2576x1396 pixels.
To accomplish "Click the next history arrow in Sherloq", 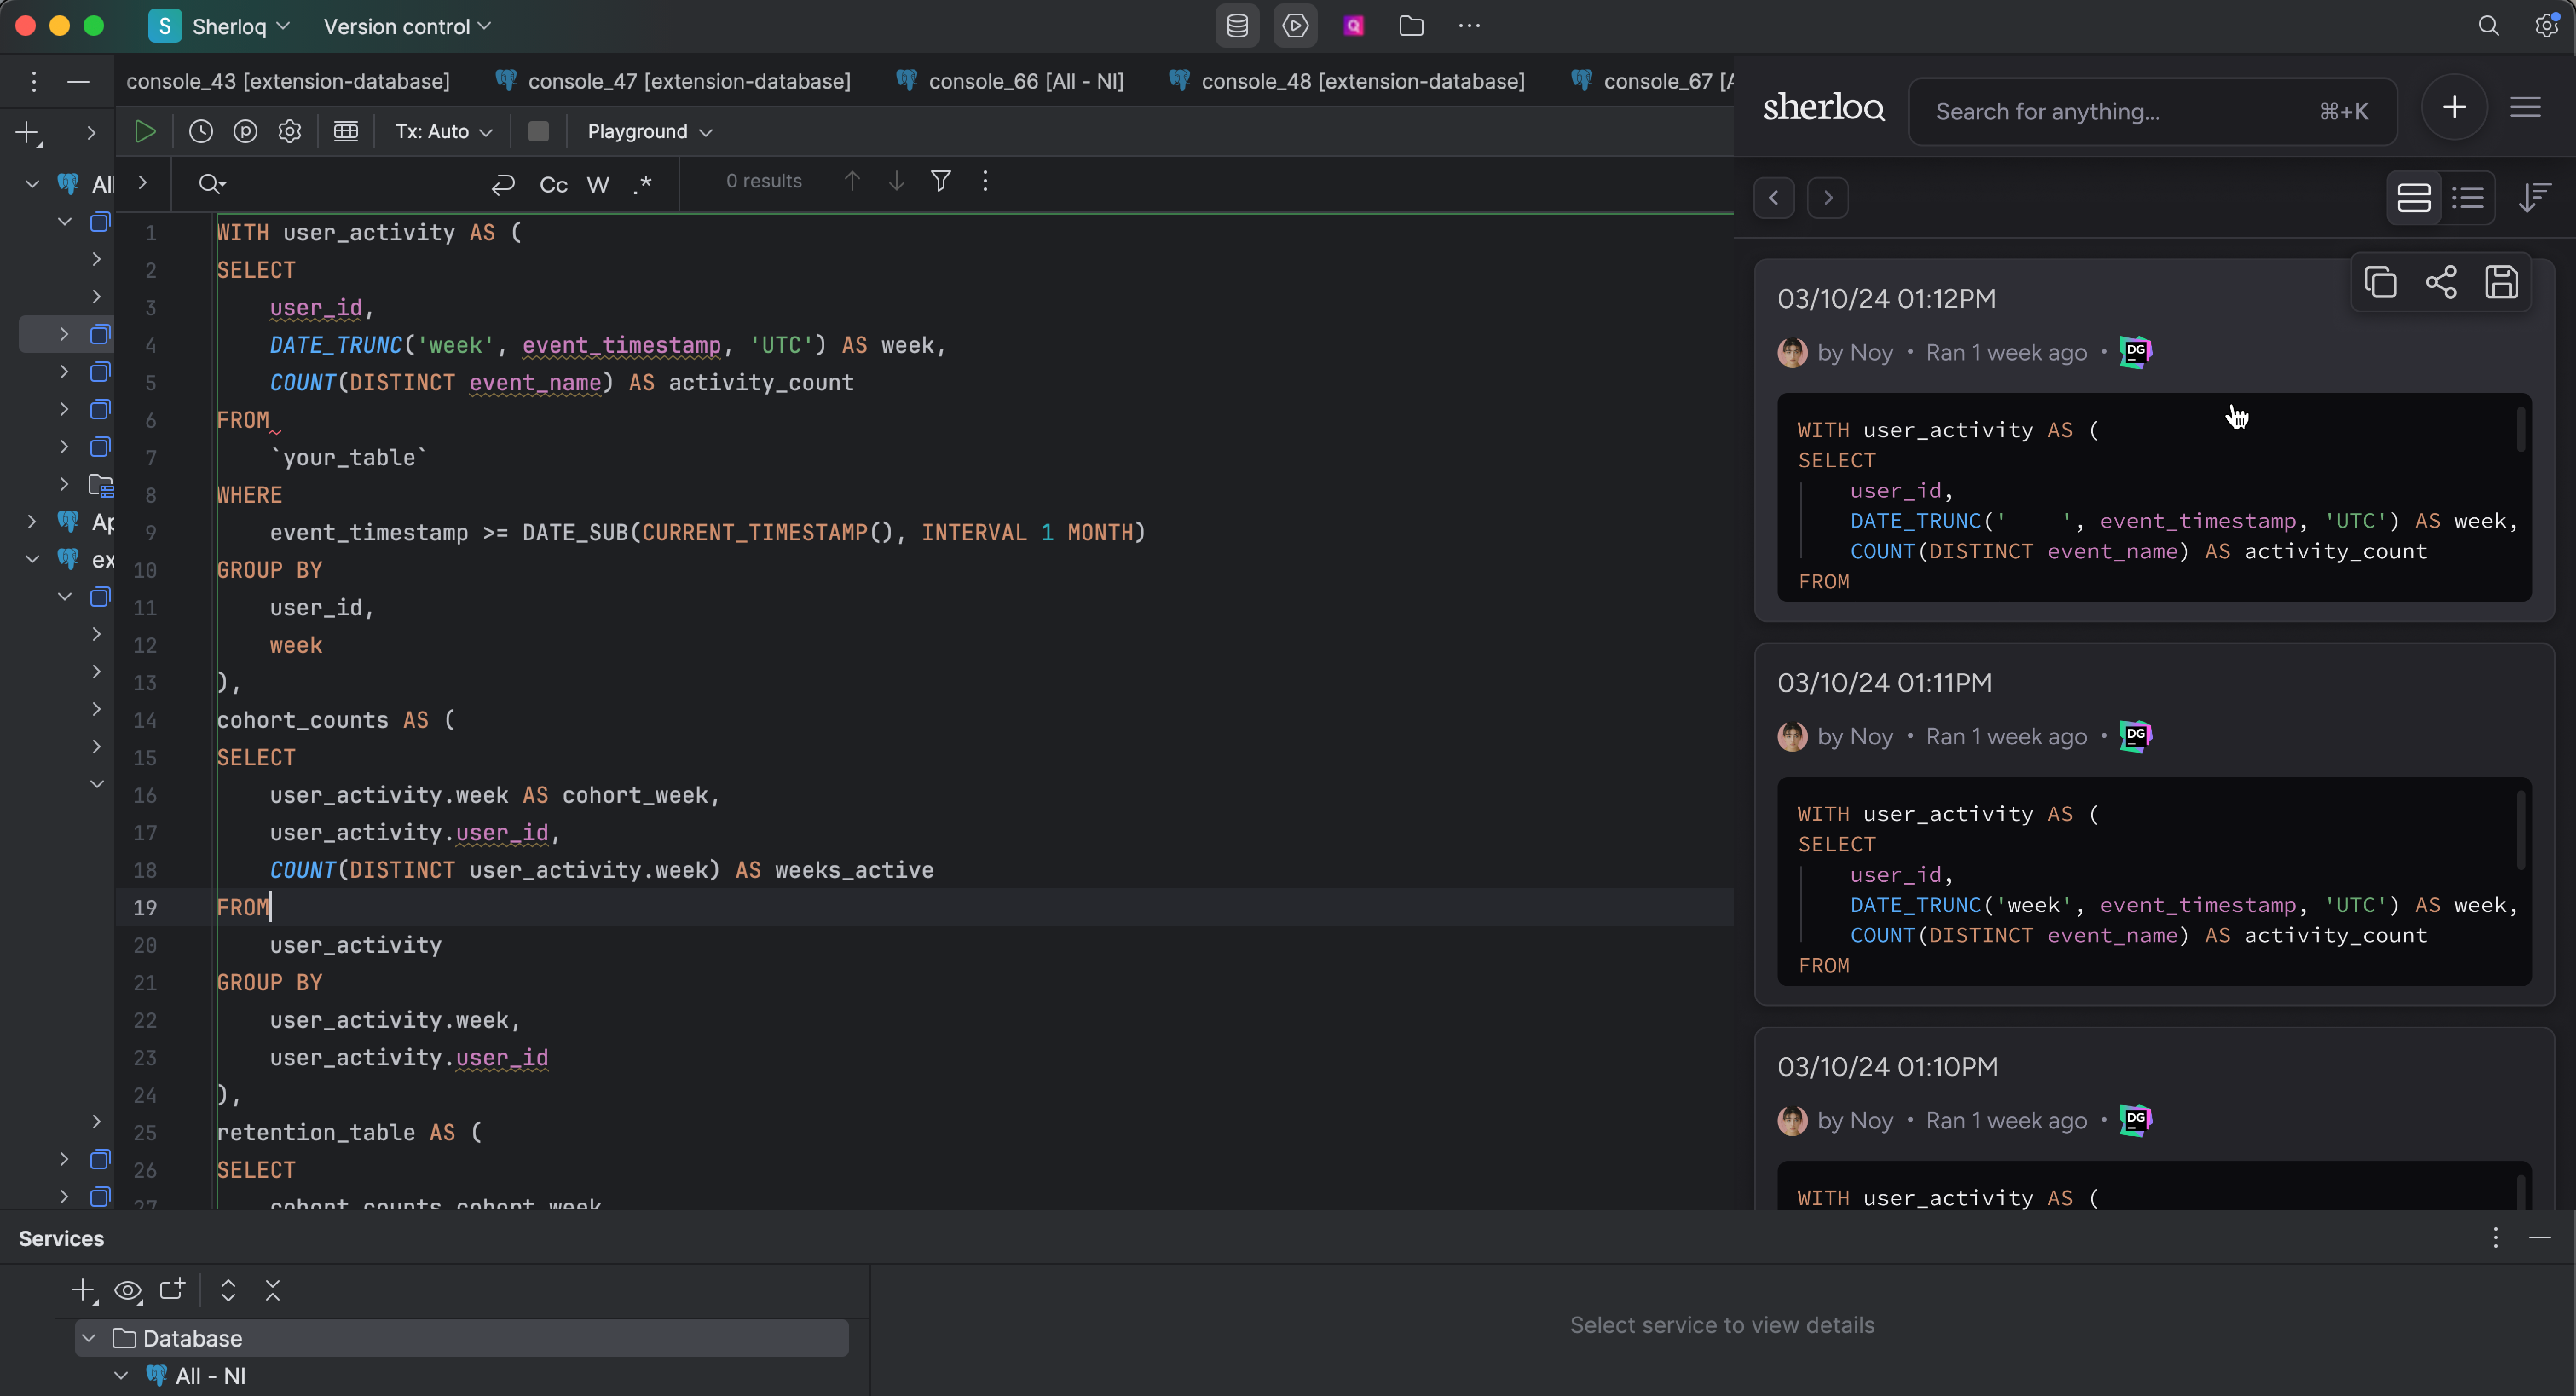I will (x=1828, y=197).
